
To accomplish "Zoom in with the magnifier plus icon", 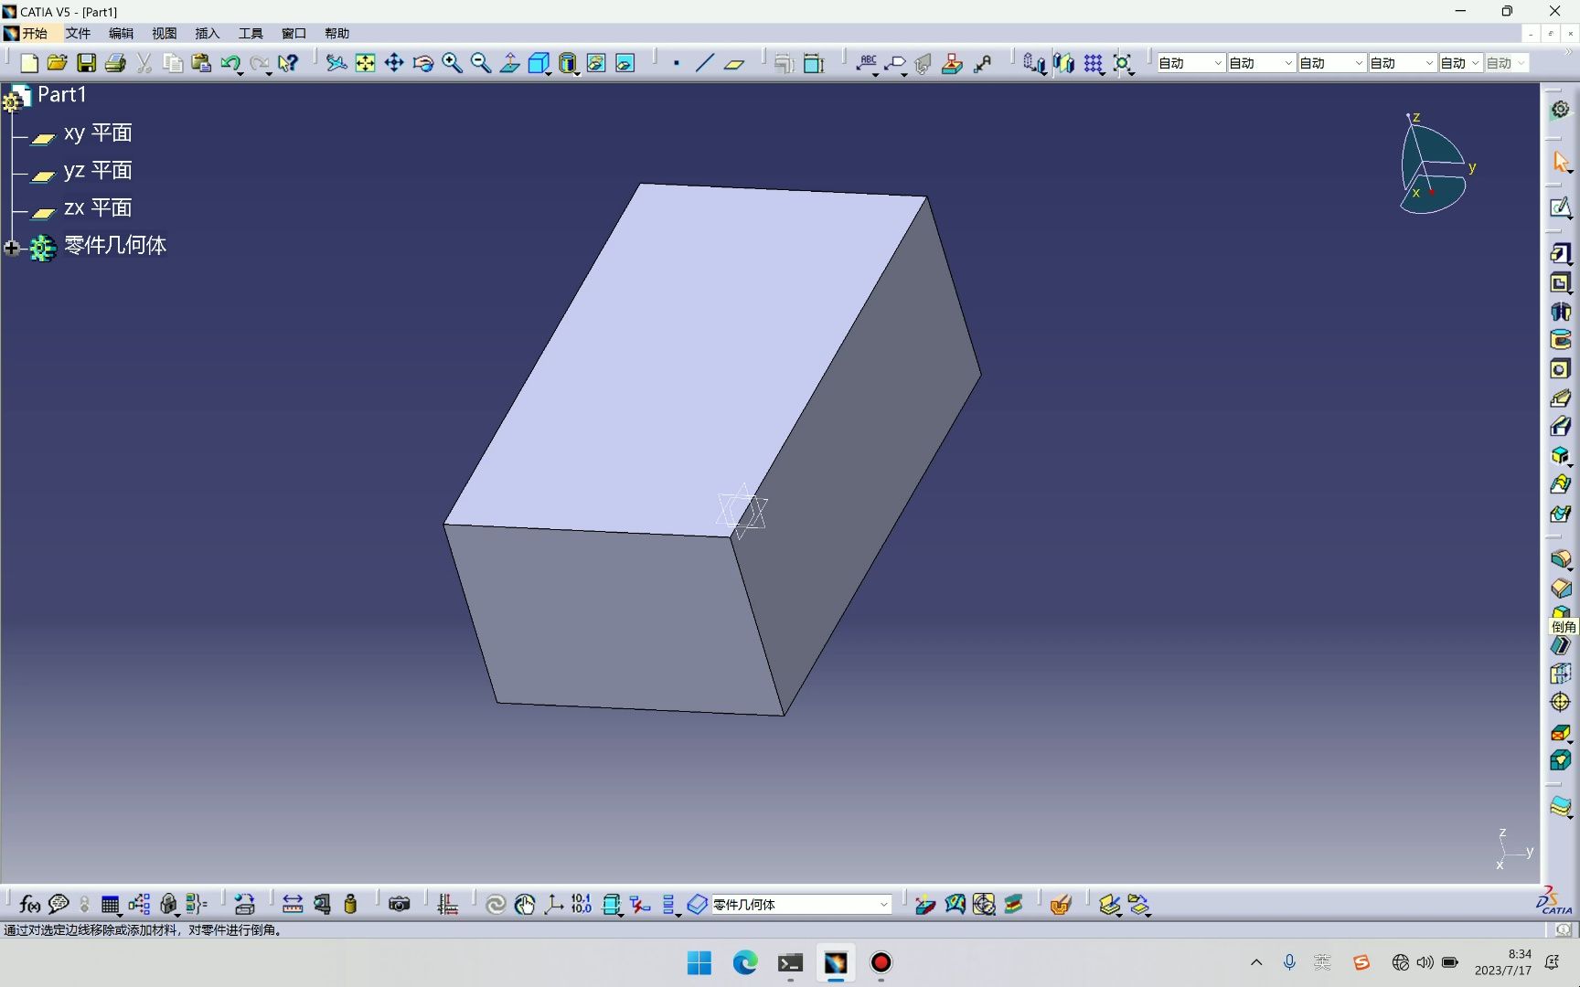I will [x=452, y=63].
